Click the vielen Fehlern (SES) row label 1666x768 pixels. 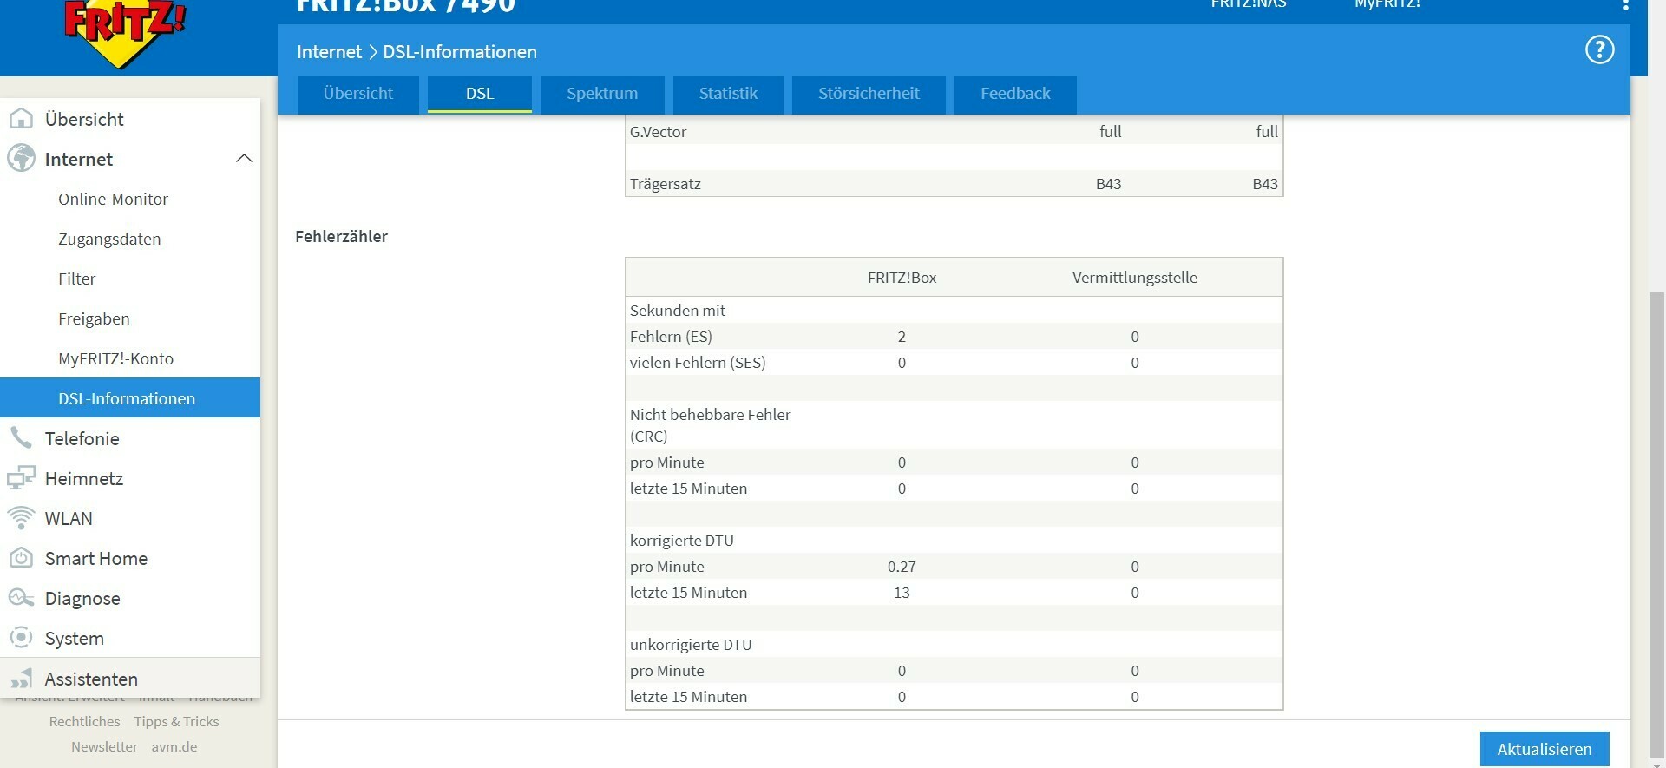pyautogui.click(x=698, y=363)
